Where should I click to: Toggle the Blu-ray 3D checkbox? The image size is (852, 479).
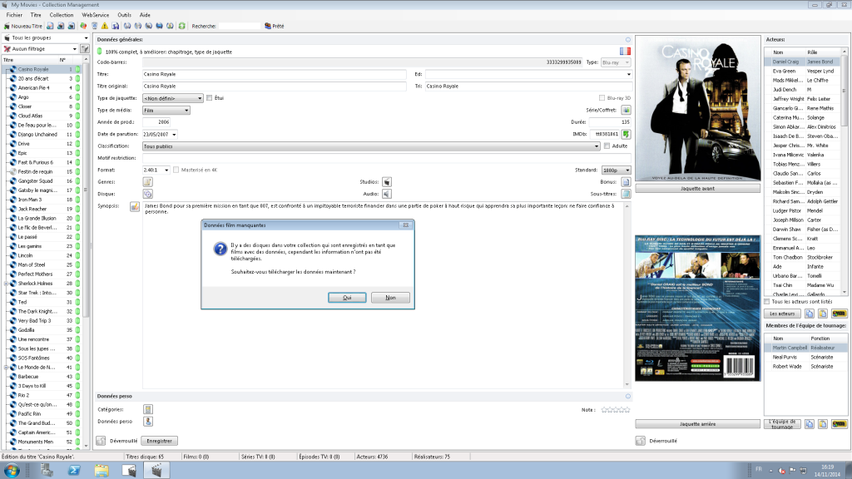(602, 98)
